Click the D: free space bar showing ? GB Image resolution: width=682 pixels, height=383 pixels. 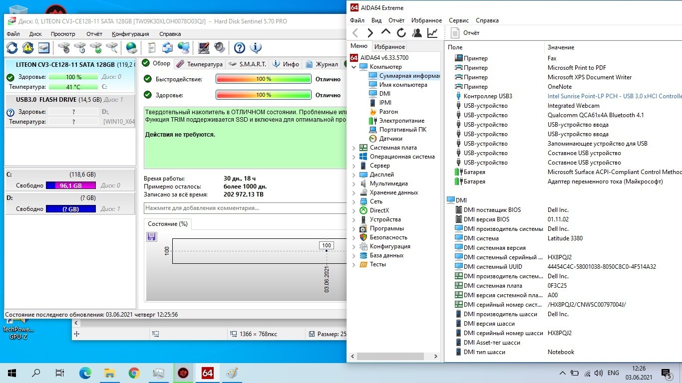pyautogui.click(x=70, y=209)
